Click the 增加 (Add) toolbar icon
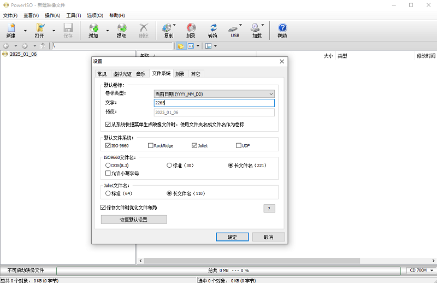 point(93,30)
